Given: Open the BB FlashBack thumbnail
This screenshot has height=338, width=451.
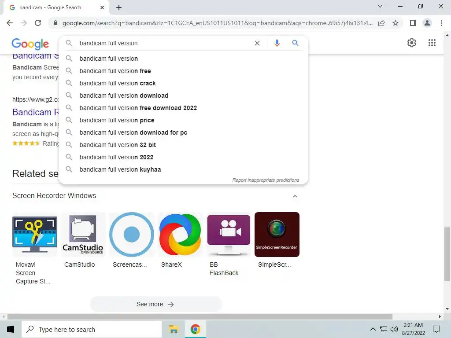Looking at the screenshot, I should pyautogui.click(x=229, y=235).
